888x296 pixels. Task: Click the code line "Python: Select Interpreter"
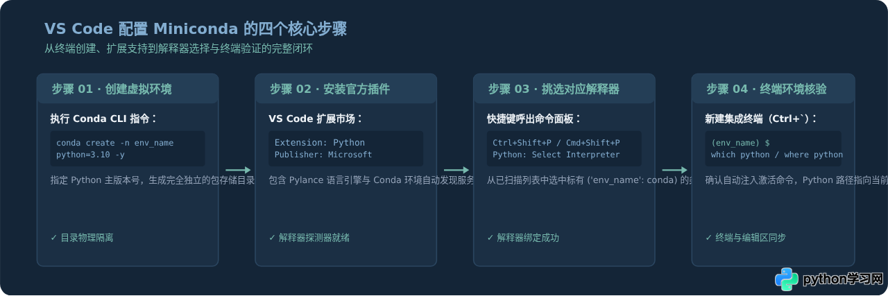(556, 155)
